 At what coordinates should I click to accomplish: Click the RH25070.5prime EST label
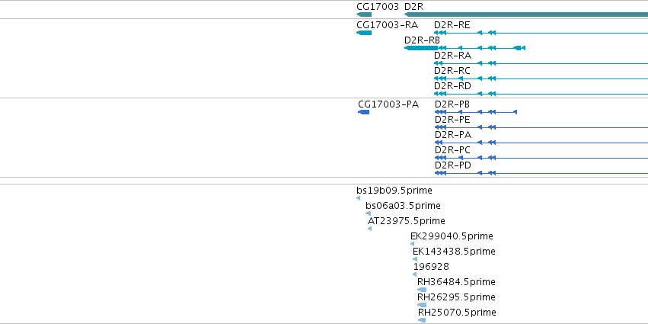[x=457, y=313]
